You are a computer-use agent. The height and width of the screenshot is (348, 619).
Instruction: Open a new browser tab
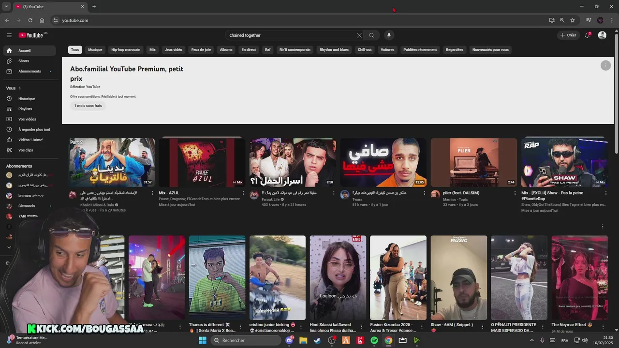(94, 6)
